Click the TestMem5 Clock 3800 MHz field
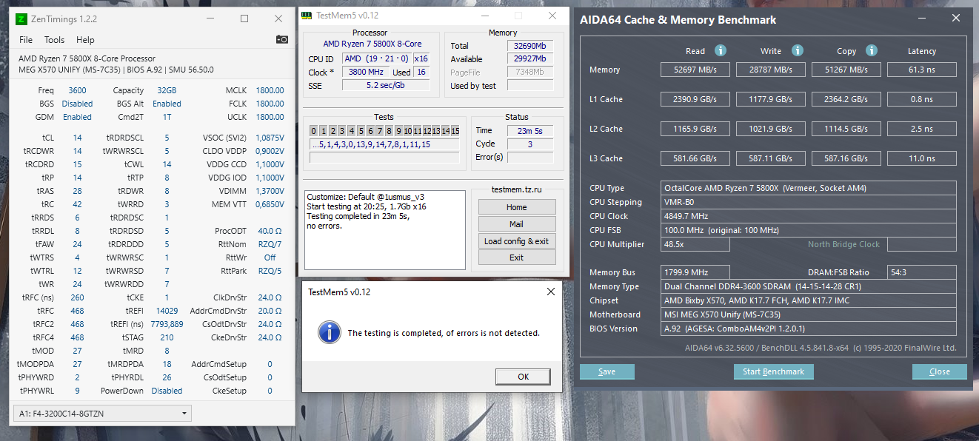The image size is (979, 441). point(366,73)
